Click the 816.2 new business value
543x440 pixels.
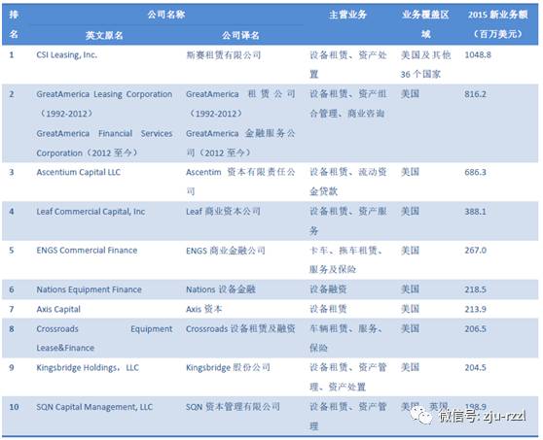point(476,94)
